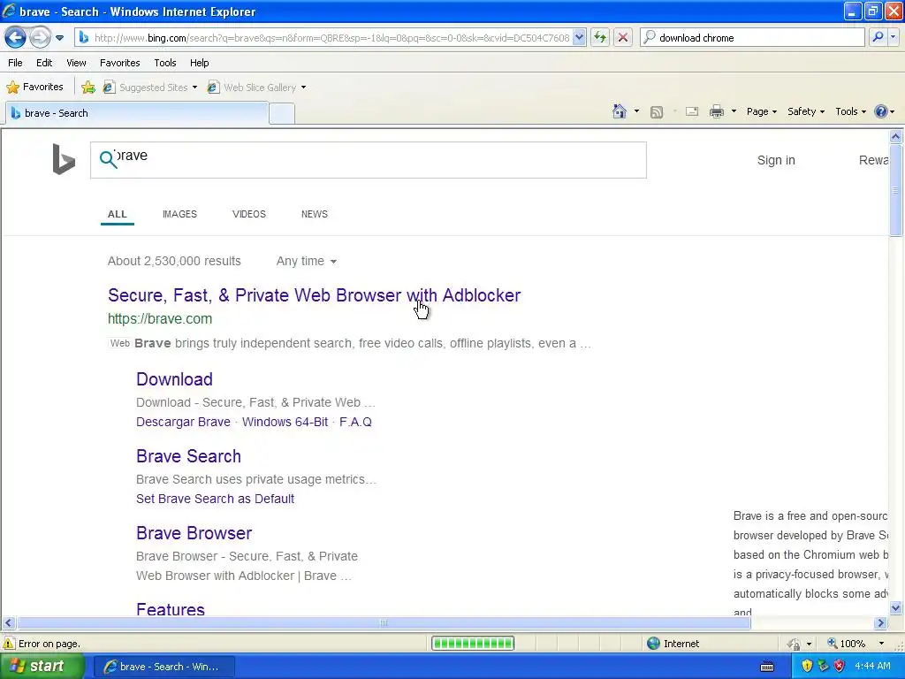Image resolution: width=905 pixels, height=679 pixels.
Task: Open Suggested Sites in the favorites bar
Action: (150, 88)
